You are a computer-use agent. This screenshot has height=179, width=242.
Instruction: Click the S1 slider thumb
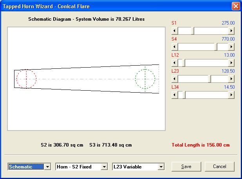click(193, 30)
